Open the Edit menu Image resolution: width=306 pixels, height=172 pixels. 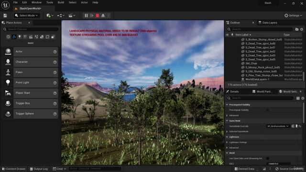click(x=24, y=2)
